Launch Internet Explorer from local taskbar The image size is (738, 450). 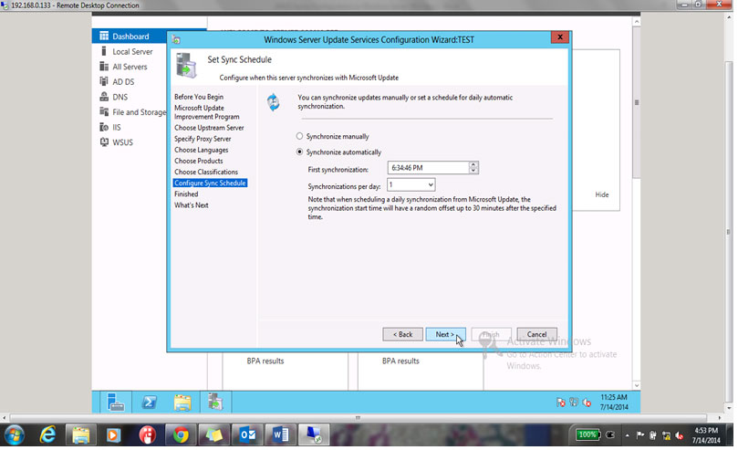47,434
